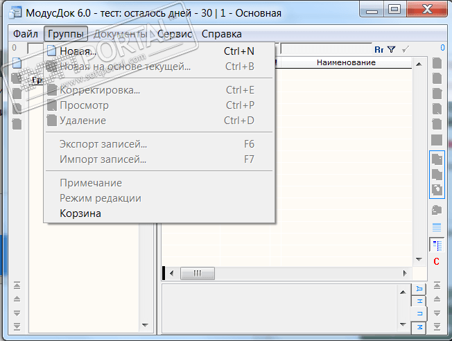Choose 'Корректировка...' in the open menu
This screenshot has height=341, width=452.
point(159,90)
